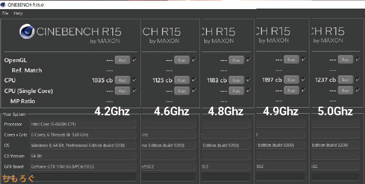Toggle the OpenGL checkbox in the first panel

135,60
